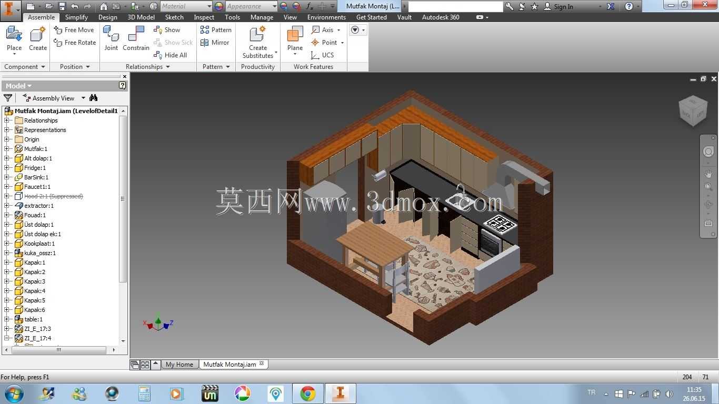
Task: Open the Assembly View dropdown
Action: coord(54,98)
